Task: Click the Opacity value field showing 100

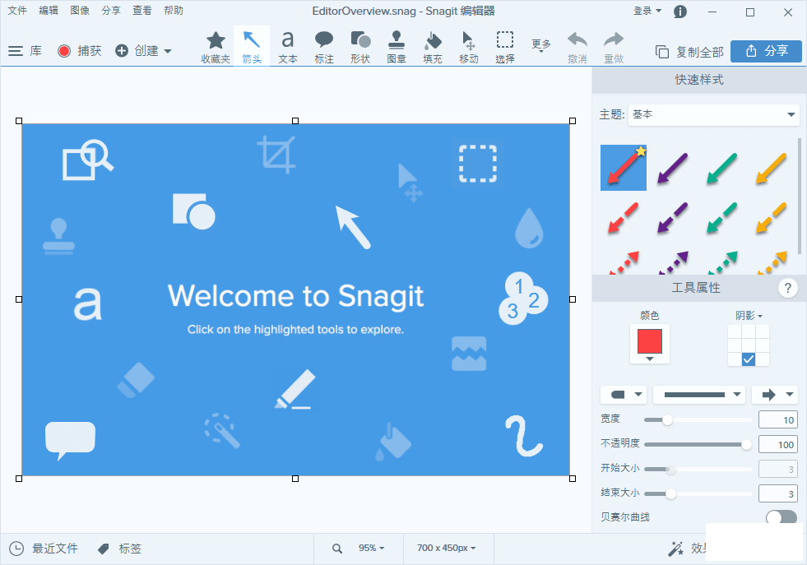Action: 778,445
